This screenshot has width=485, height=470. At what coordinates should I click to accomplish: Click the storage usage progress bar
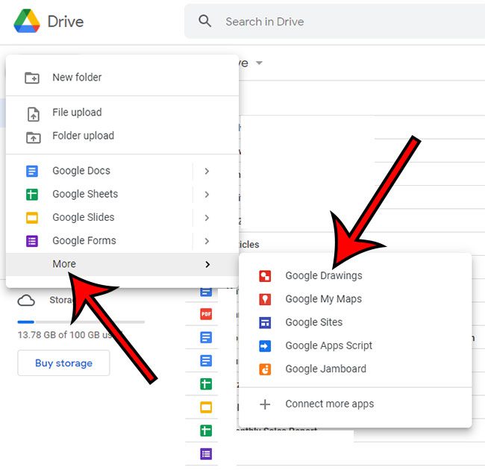81,322
